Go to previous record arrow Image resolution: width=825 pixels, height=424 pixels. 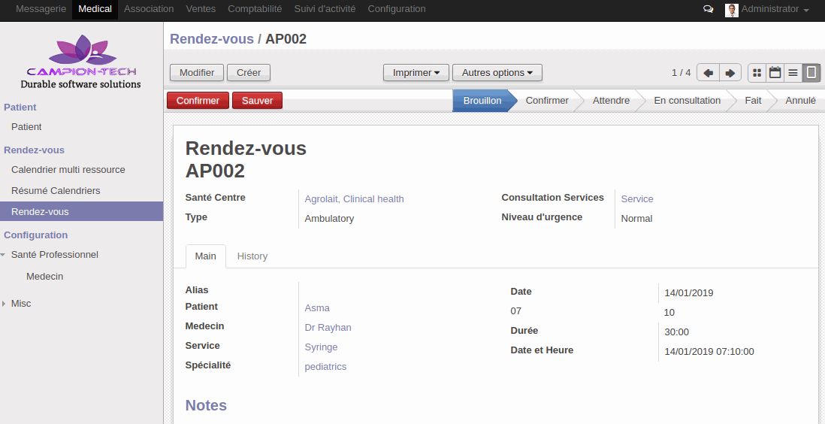click(x=708, y=73)
